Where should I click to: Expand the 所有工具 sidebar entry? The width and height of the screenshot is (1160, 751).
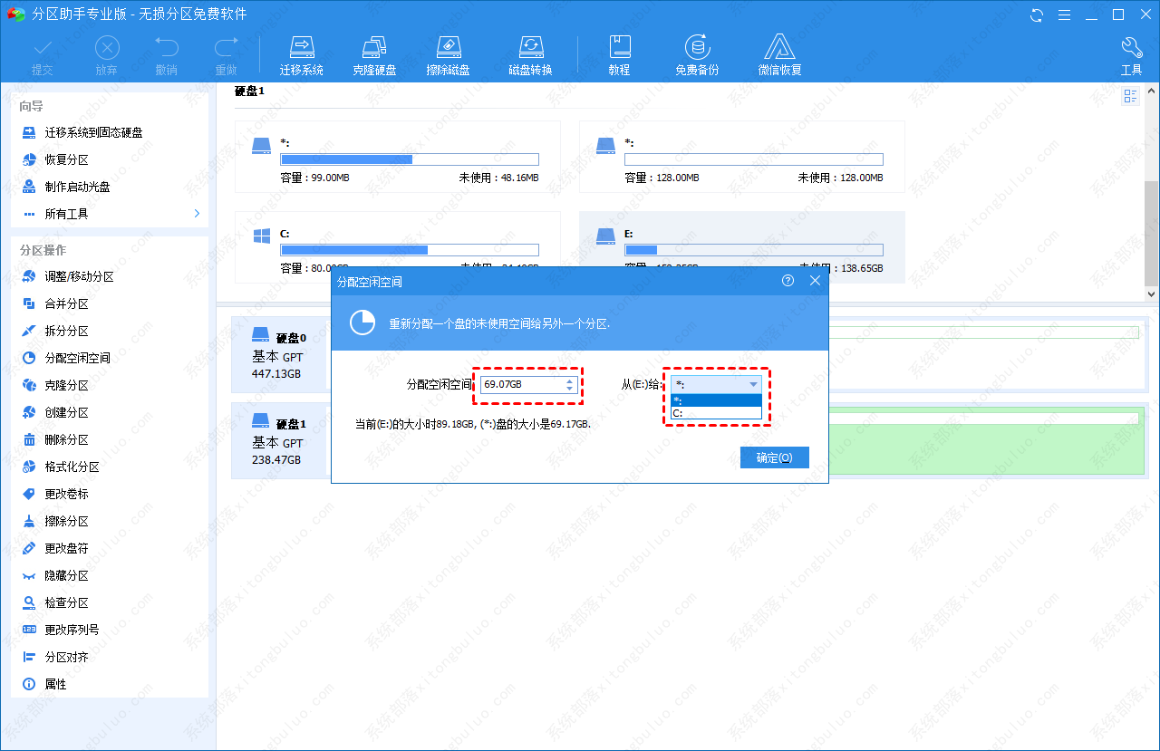click(68, 214)
